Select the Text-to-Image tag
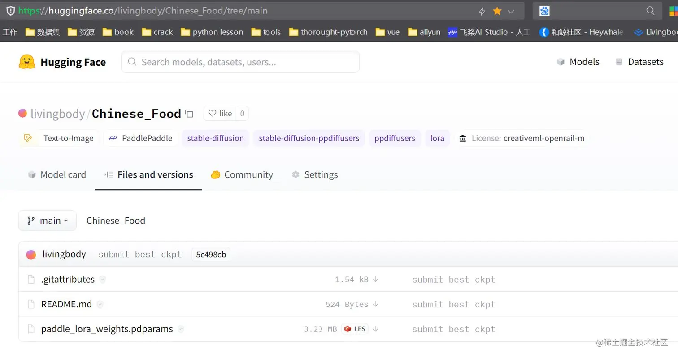 tap(59, 138)
